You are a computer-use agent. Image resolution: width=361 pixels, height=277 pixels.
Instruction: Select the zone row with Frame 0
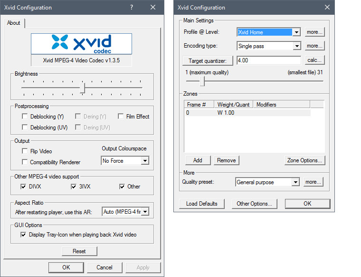tap(247, 112)
